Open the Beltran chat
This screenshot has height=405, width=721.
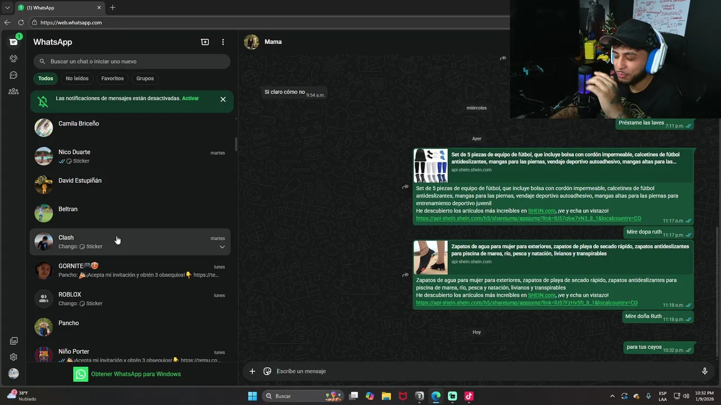130,214
